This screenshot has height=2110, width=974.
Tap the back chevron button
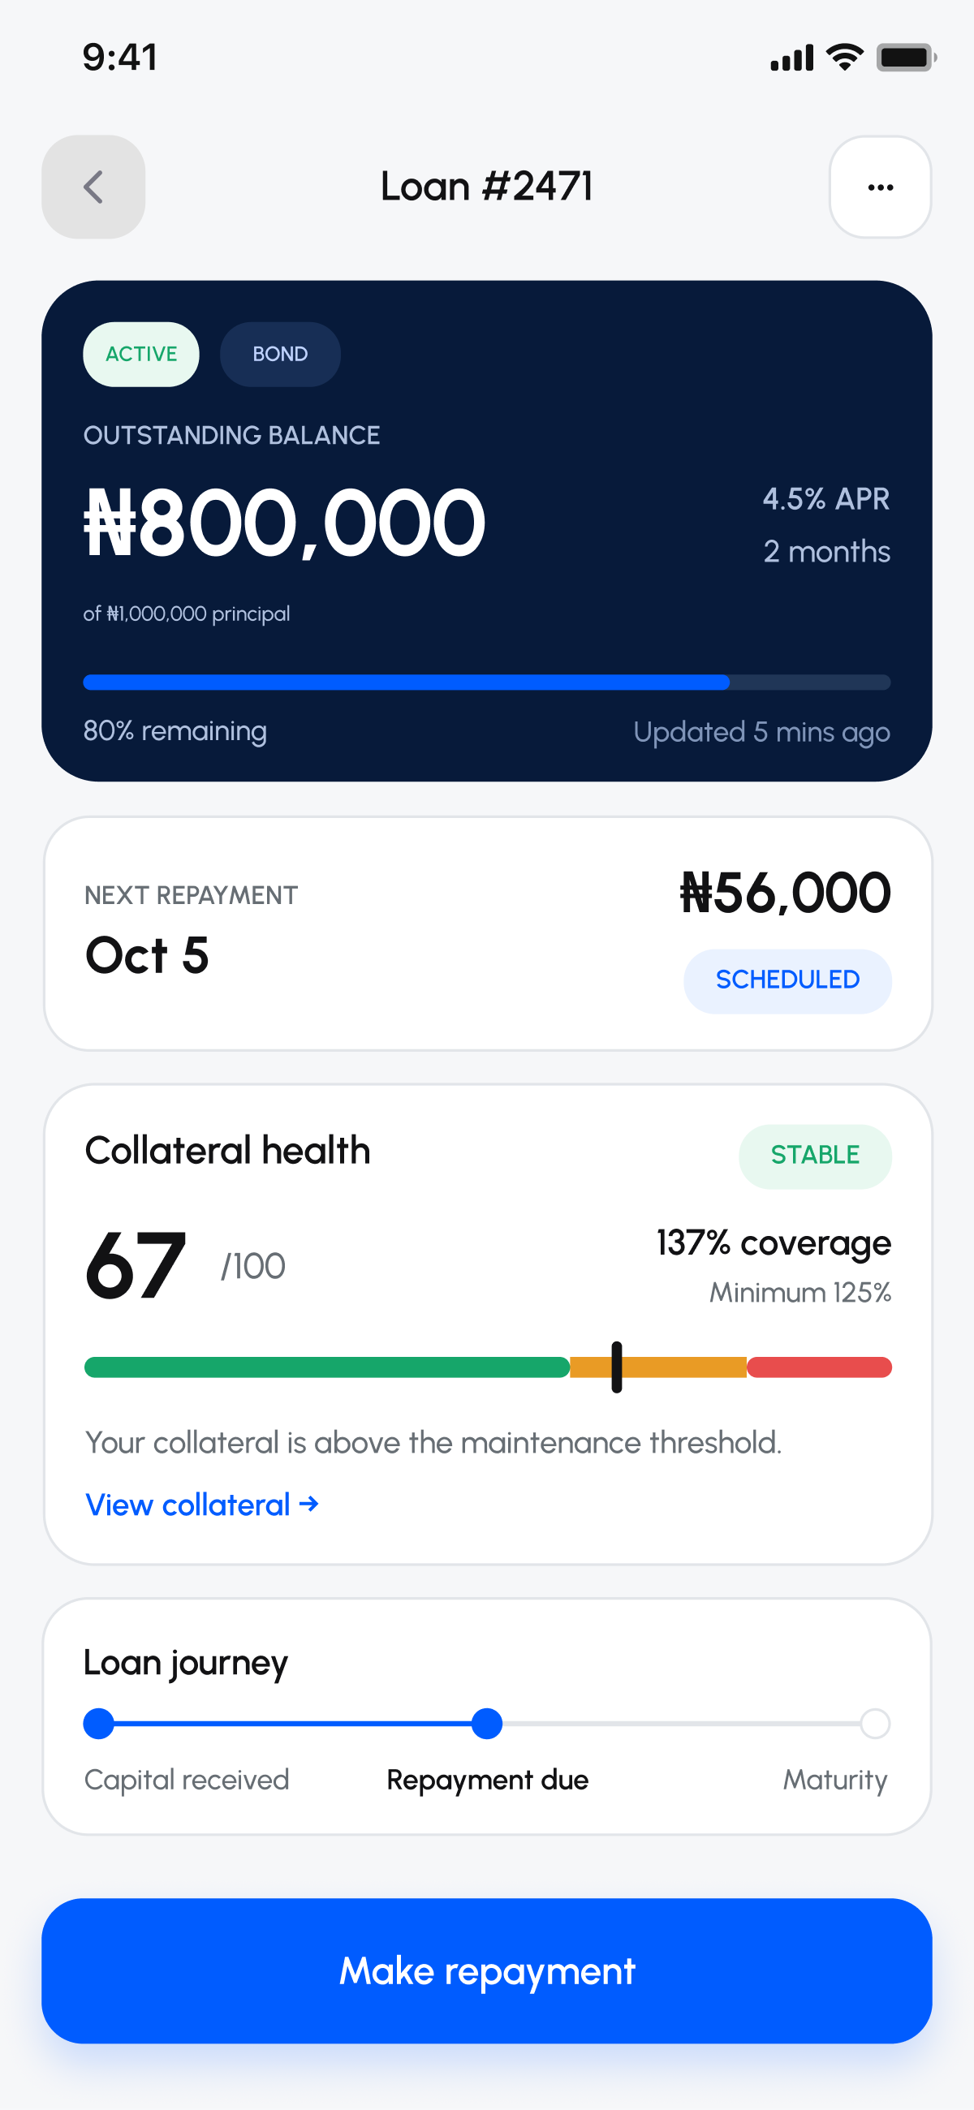93,187
